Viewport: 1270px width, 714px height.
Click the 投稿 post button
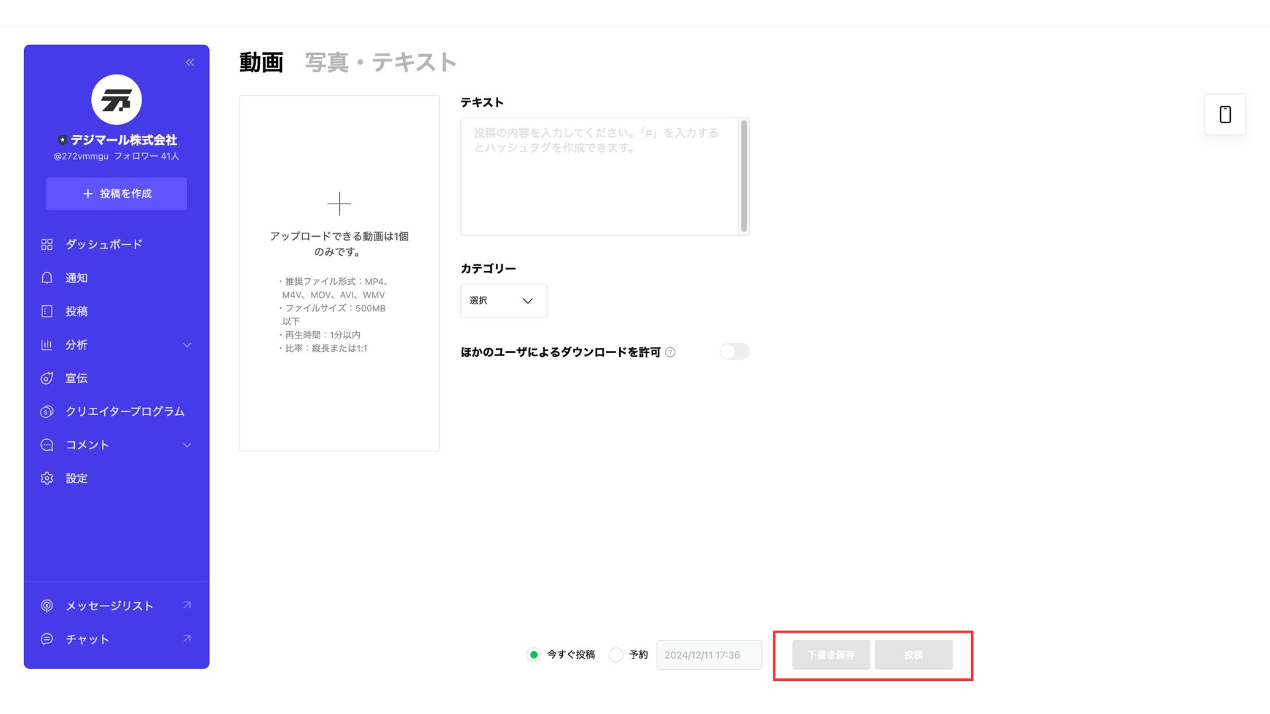(x=913, y=654)
